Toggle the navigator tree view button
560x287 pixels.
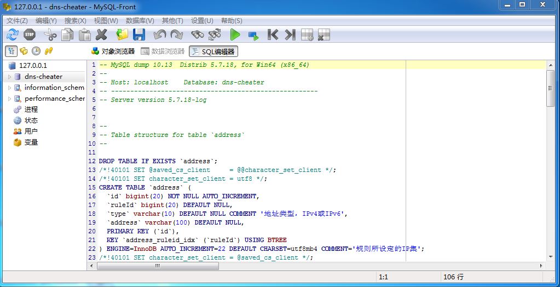pyautogui.click(x=11, y=51)
